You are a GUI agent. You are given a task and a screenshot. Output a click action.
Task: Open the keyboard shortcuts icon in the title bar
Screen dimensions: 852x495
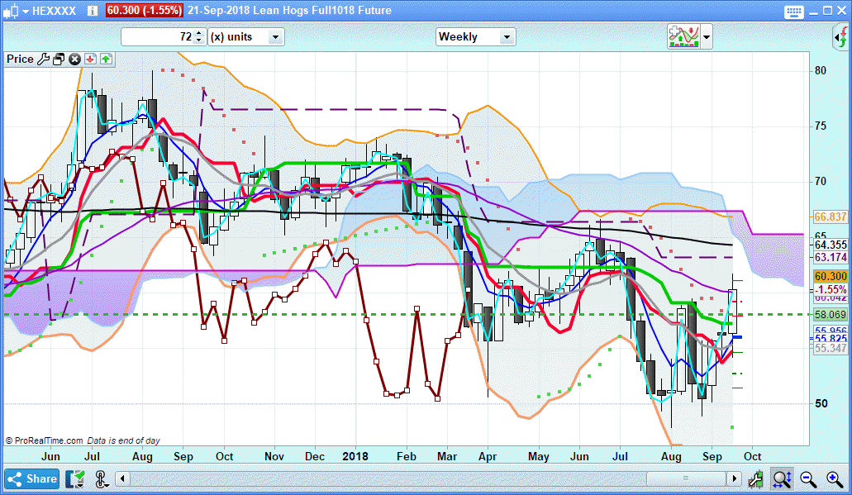(794, 12)
